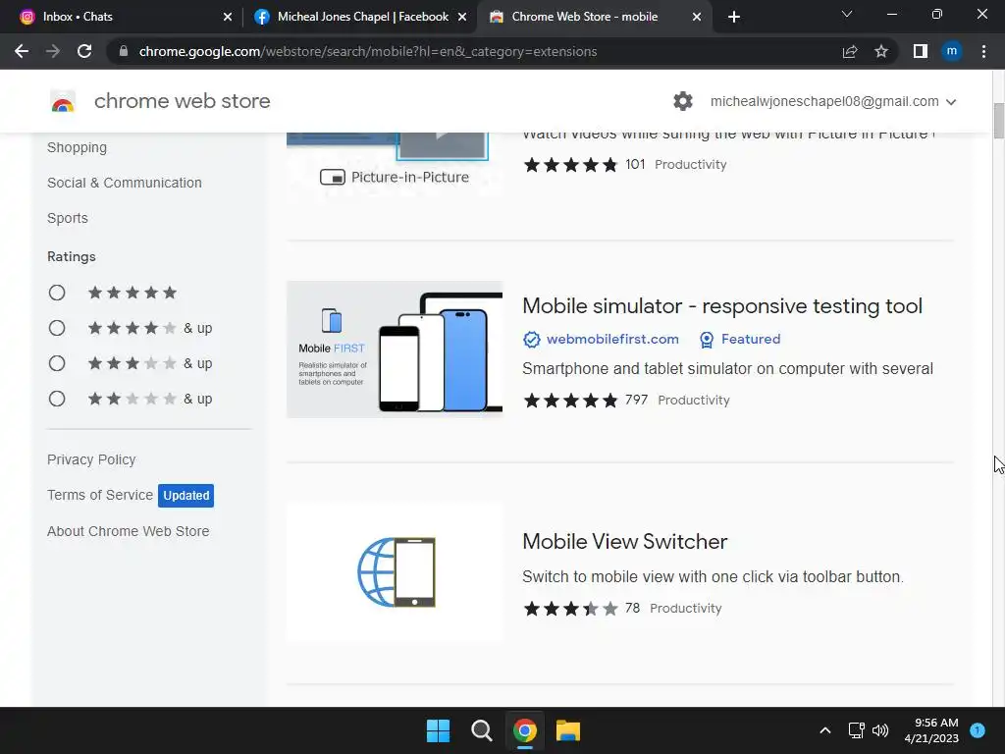Open Windows taskbar Search
Screen dimensions: 1005x754
(481, 730)
